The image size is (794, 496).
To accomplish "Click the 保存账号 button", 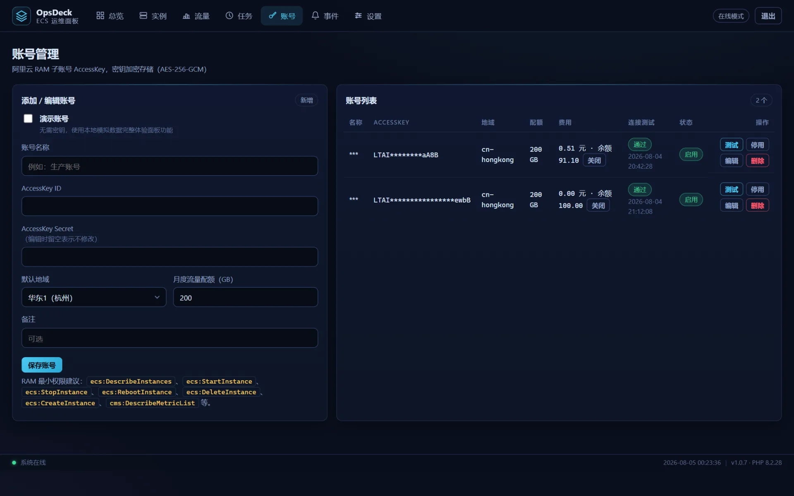I will point(42,365).
